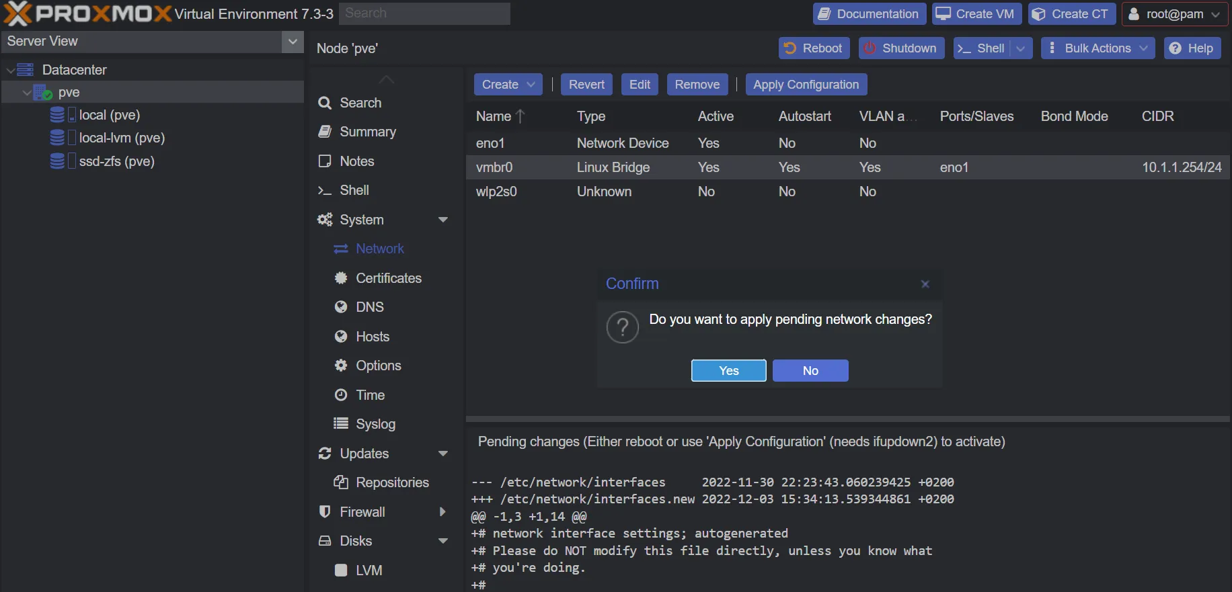Screen dimensions: 1232x592
Task: Click the Certificates badge icon
Action: (341, 278)
